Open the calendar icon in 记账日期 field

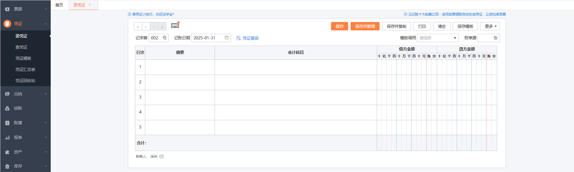(x=226, y=38)
